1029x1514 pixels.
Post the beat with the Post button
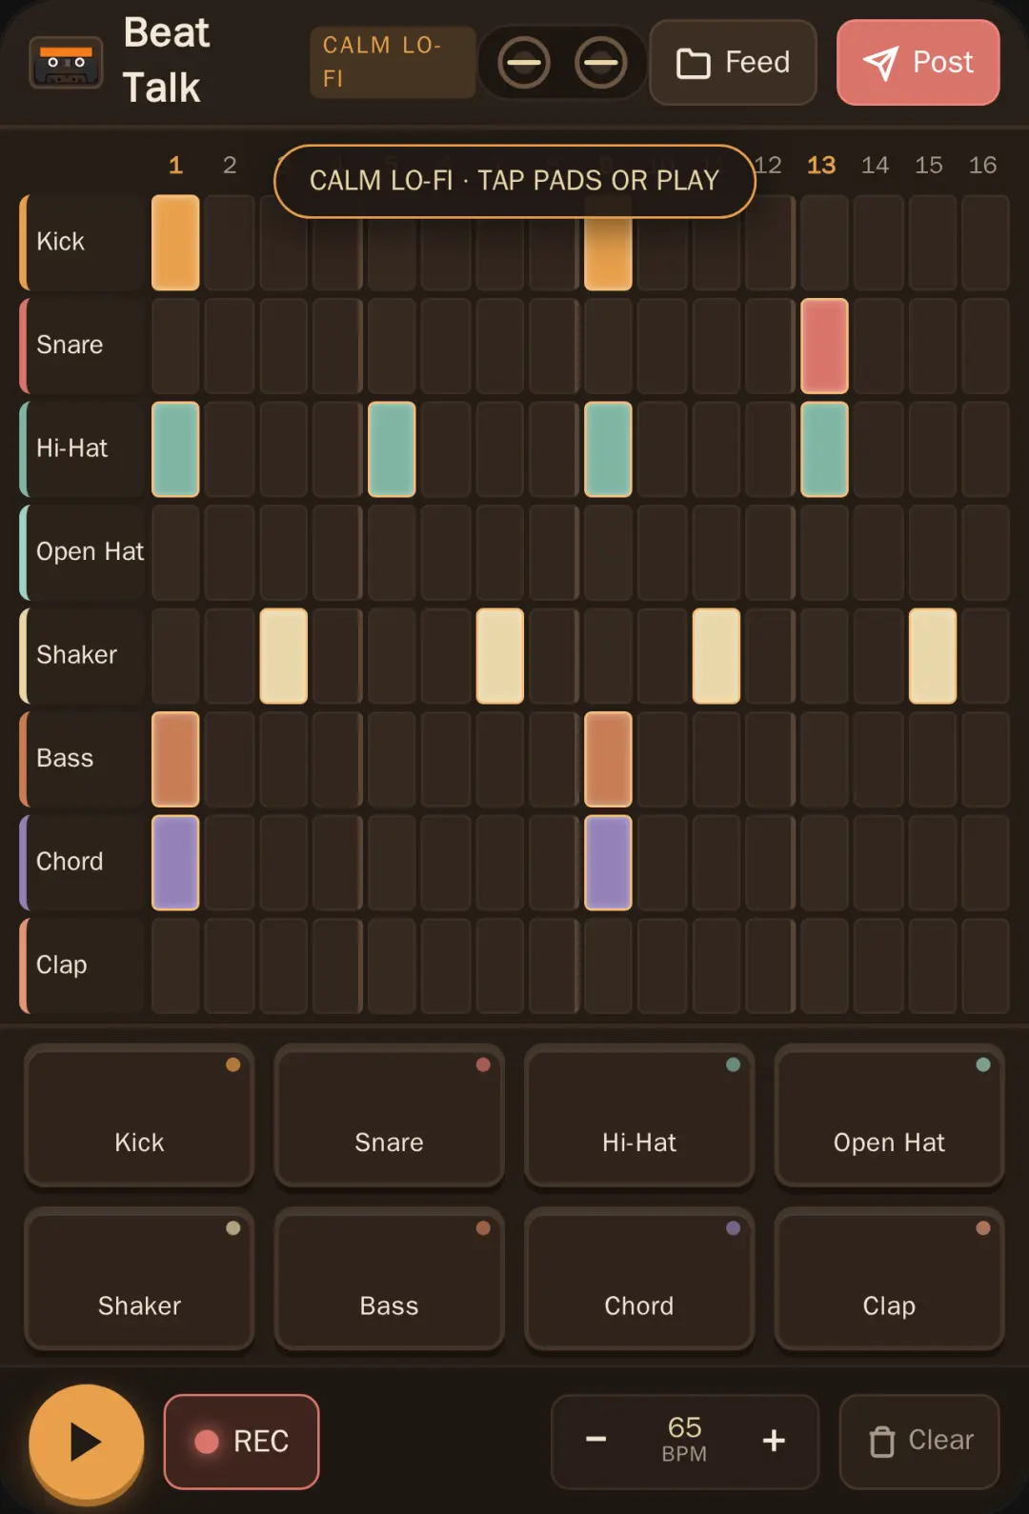(918, 63)
